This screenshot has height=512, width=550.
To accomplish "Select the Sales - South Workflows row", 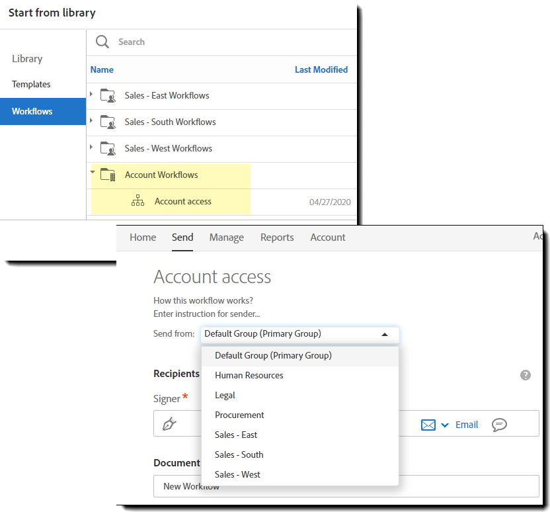I will [221, 122].
